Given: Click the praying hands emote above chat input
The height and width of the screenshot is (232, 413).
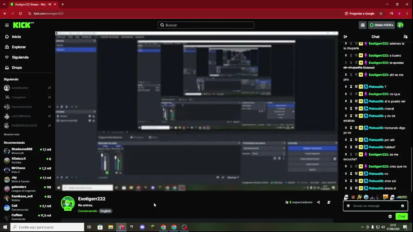Looking at the screenshot, I should (x=359, y=197).
